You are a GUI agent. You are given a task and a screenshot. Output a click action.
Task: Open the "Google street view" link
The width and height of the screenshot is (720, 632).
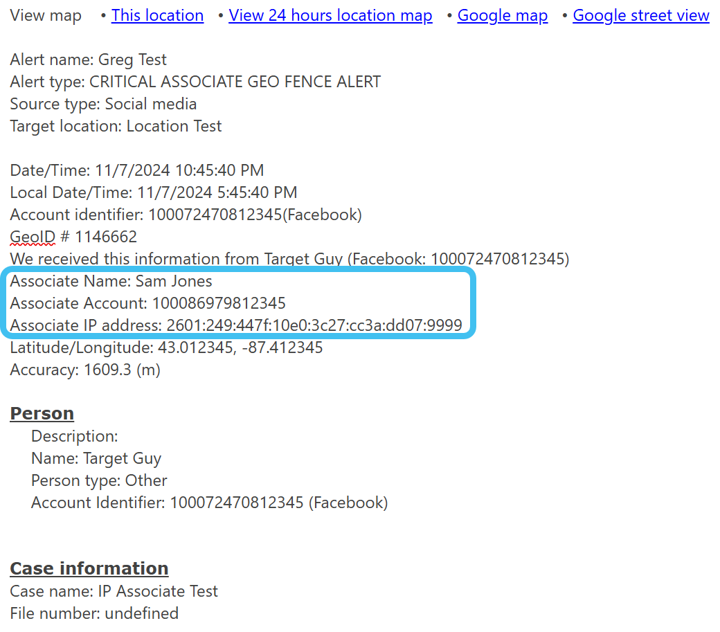click(x=640, y=15)
